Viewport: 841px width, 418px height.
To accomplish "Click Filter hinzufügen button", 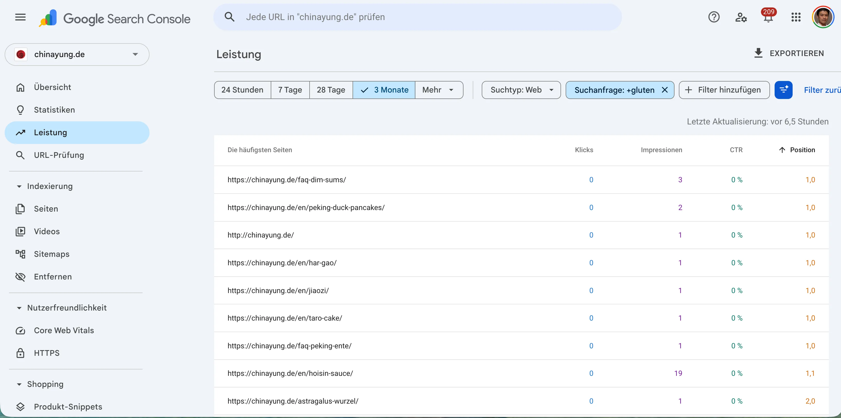I will [724, 90].
